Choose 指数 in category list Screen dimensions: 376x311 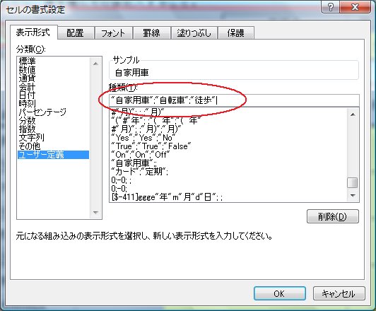pyautogui.click(x=53, y=129)
